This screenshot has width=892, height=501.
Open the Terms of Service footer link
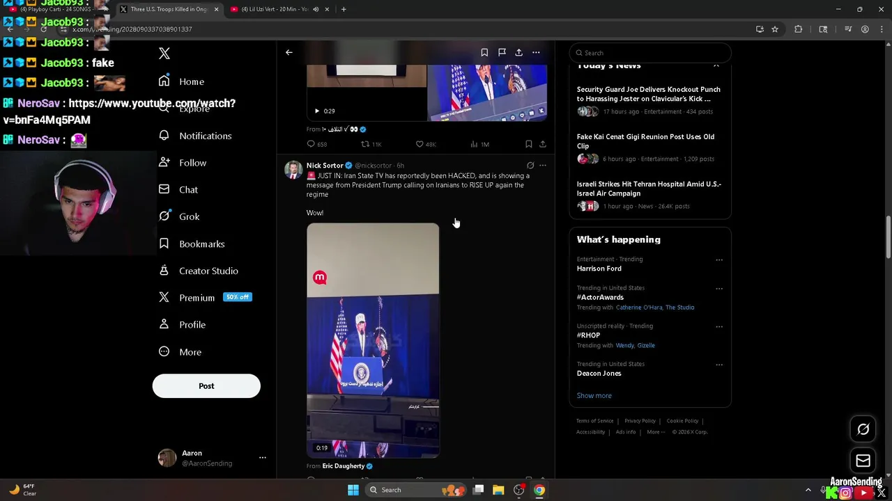(x=594, y=421)
